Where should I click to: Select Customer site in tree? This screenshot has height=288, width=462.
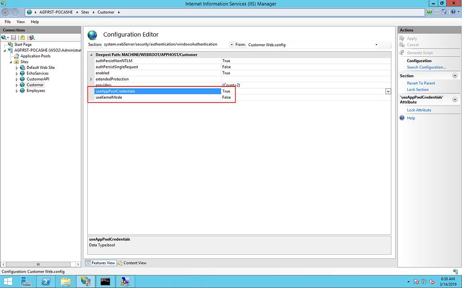pos(35,85)
